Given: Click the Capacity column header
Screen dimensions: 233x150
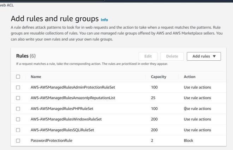Looking at the screenshot, I should point(159,77).
